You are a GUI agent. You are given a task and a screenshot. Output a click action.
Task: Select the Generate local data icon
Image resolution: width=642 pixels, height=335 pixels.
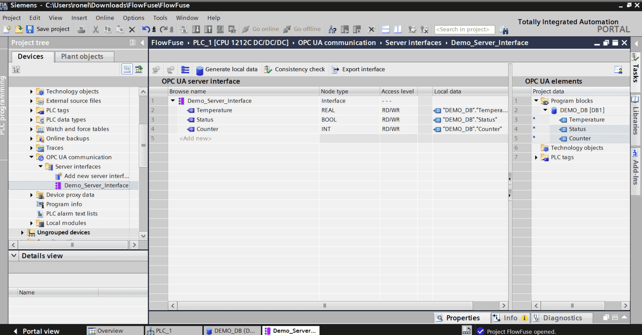[227, 69]
